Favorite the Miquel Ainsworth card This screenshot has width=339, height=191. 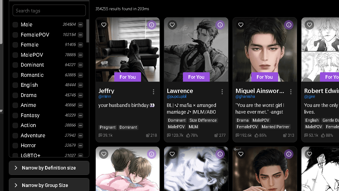tap(241, 25)
